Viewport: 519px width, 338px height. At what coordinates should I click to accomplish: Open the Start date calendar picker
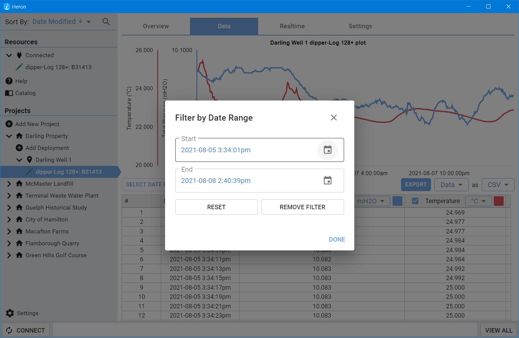click(x=327, y=150)
